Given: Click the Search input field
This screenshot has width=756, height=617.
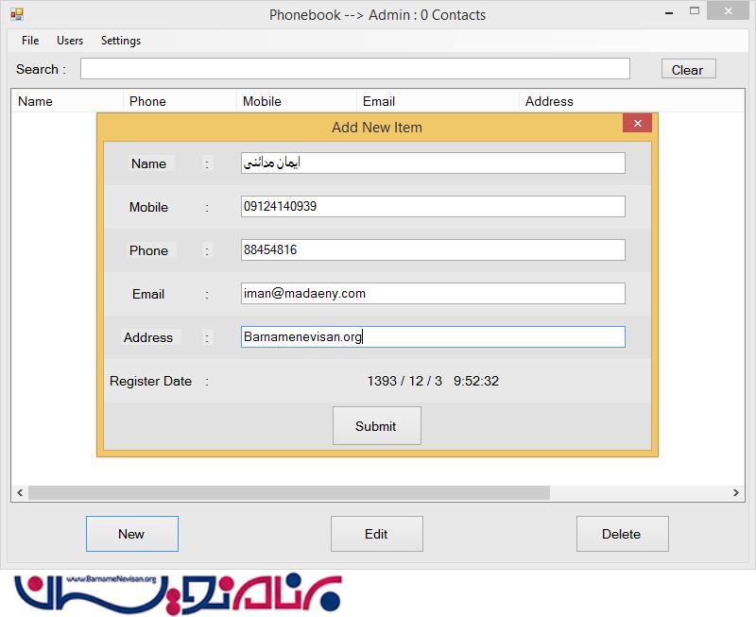Looking at the screenshot, I should [x=355, y=68].
